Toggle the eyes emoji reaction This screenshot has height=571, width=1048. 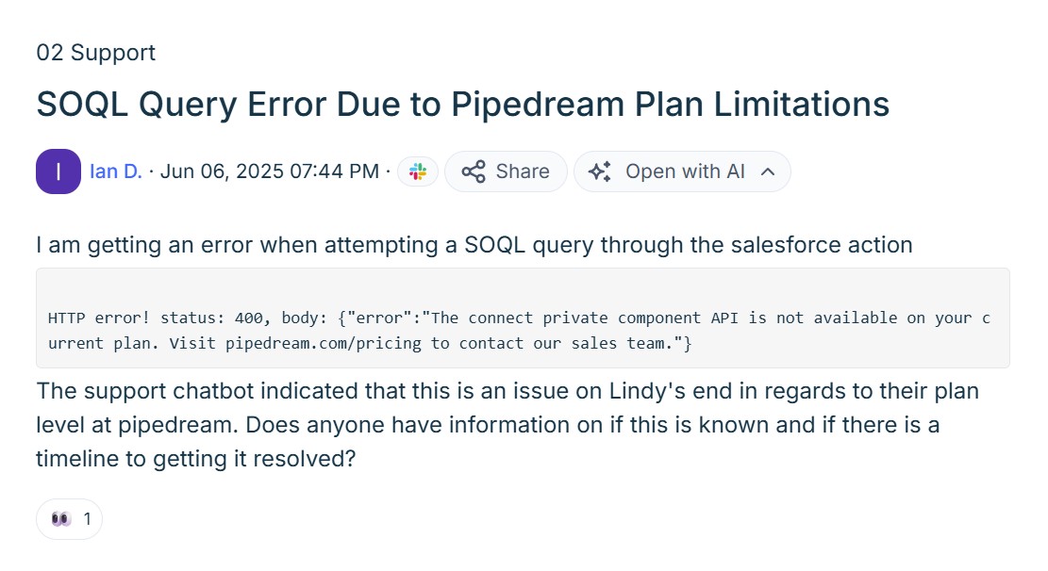pyautogui.click(x=69, y=518)
